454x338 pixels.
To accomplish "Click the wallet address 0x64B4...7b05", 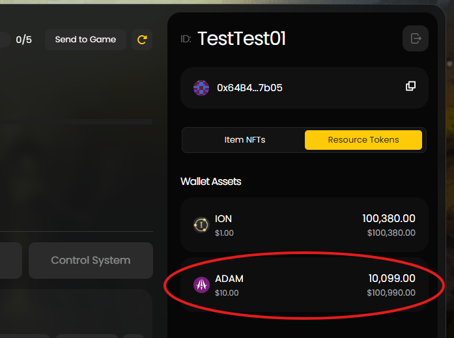I will coord(249,88).
